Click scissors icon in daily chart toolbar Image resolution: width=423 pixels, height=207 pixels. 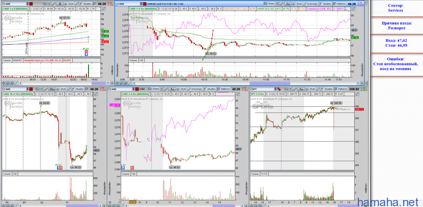49,4
